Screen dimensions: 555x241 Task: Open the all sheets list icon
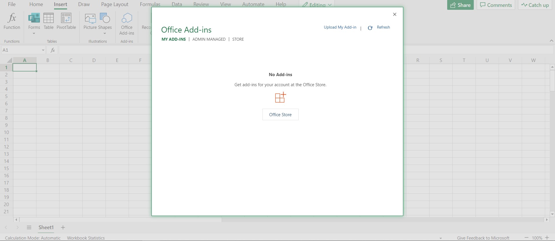[29, 227]
